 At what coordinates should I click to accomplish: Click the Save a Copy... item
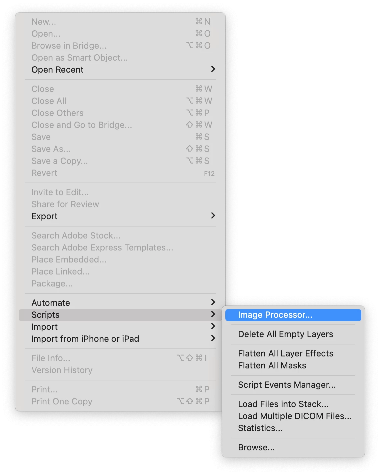click(120, 161)
